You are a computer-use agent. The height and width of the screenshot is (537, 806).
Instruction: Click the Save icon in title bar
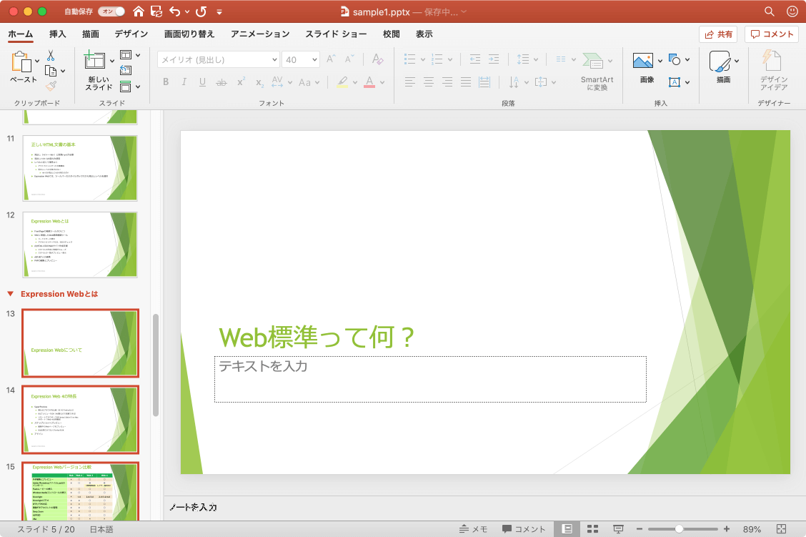[156, 11]
